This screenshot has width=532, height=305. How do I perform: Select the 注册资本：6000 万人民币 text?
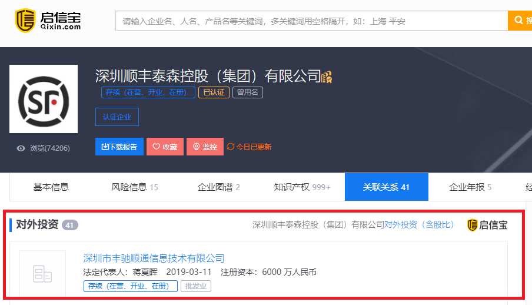tap(268, 272)
